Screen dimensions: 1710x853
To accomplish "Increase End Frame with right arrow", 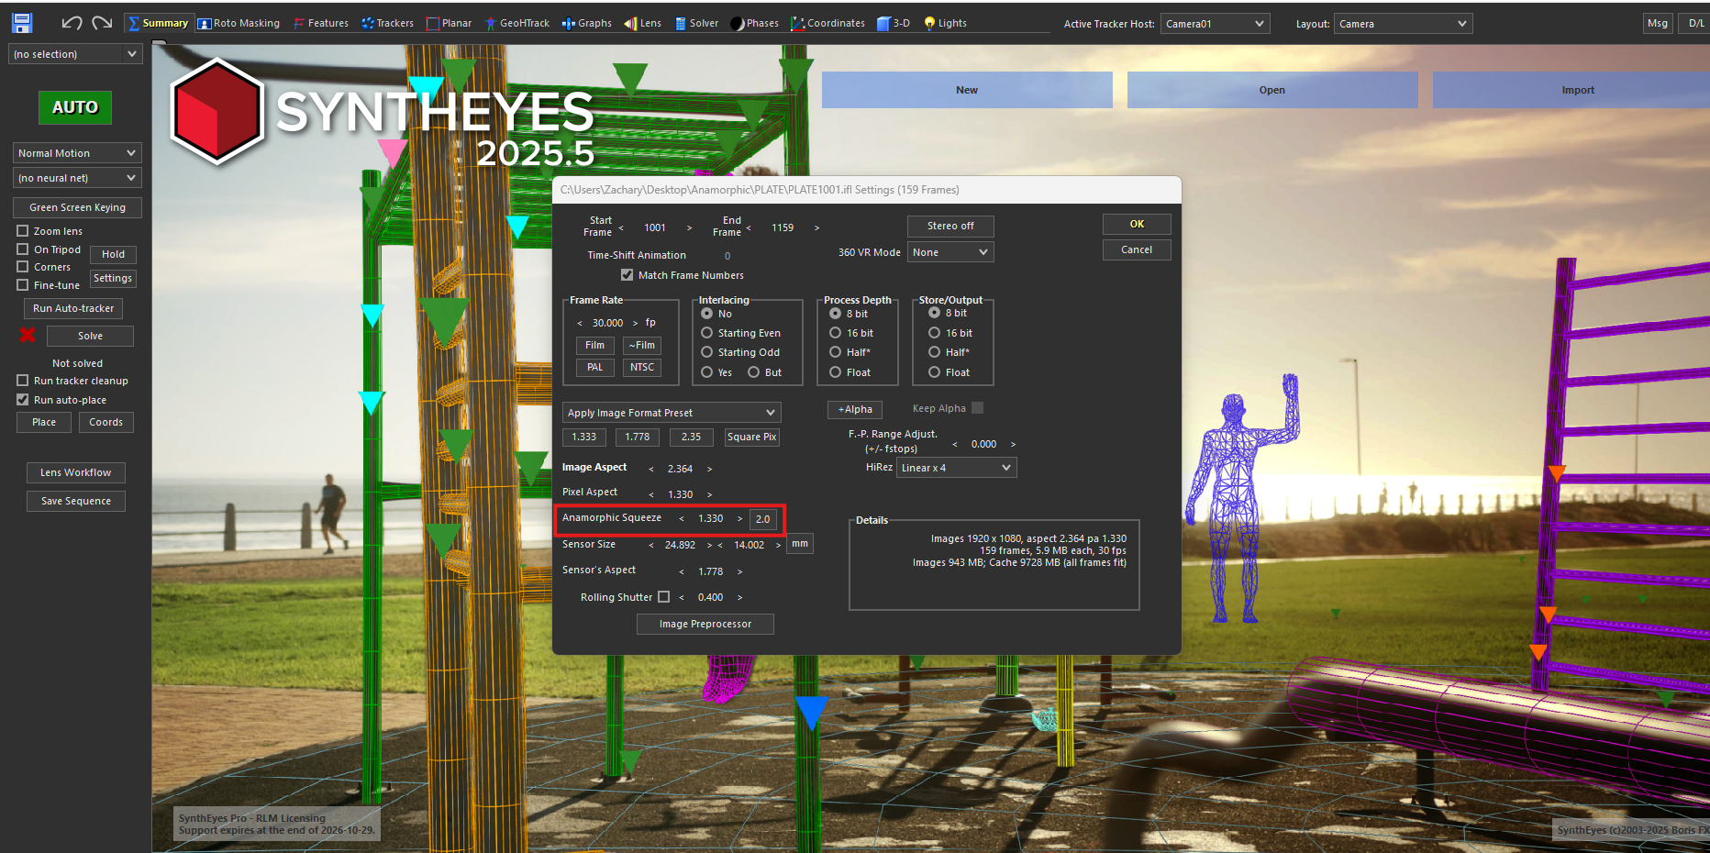I will point(816,227).
